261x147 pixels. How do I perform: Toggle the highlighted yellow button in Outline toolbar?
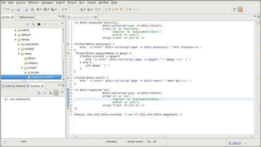click(x=56, y=93)
